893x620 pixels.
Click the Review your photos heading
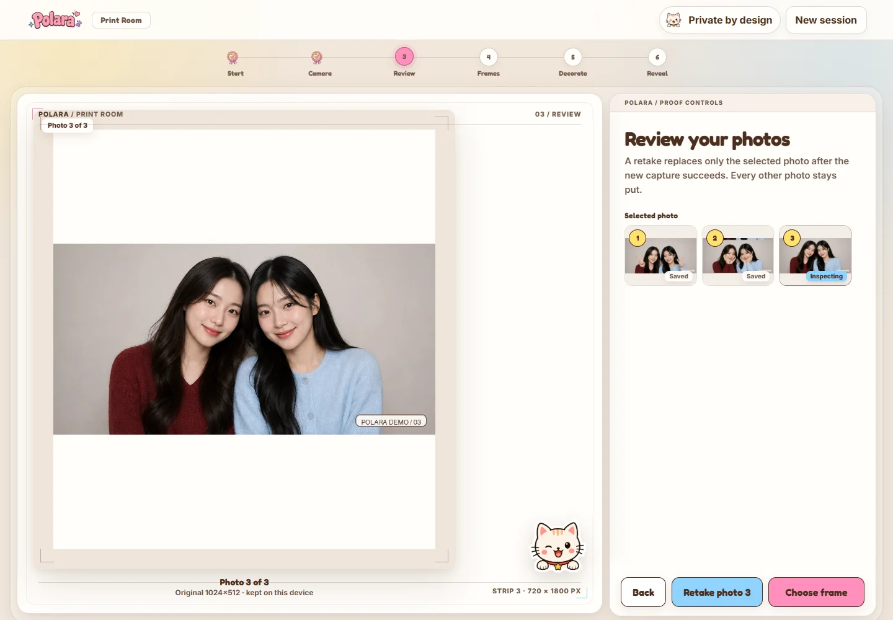707,139
